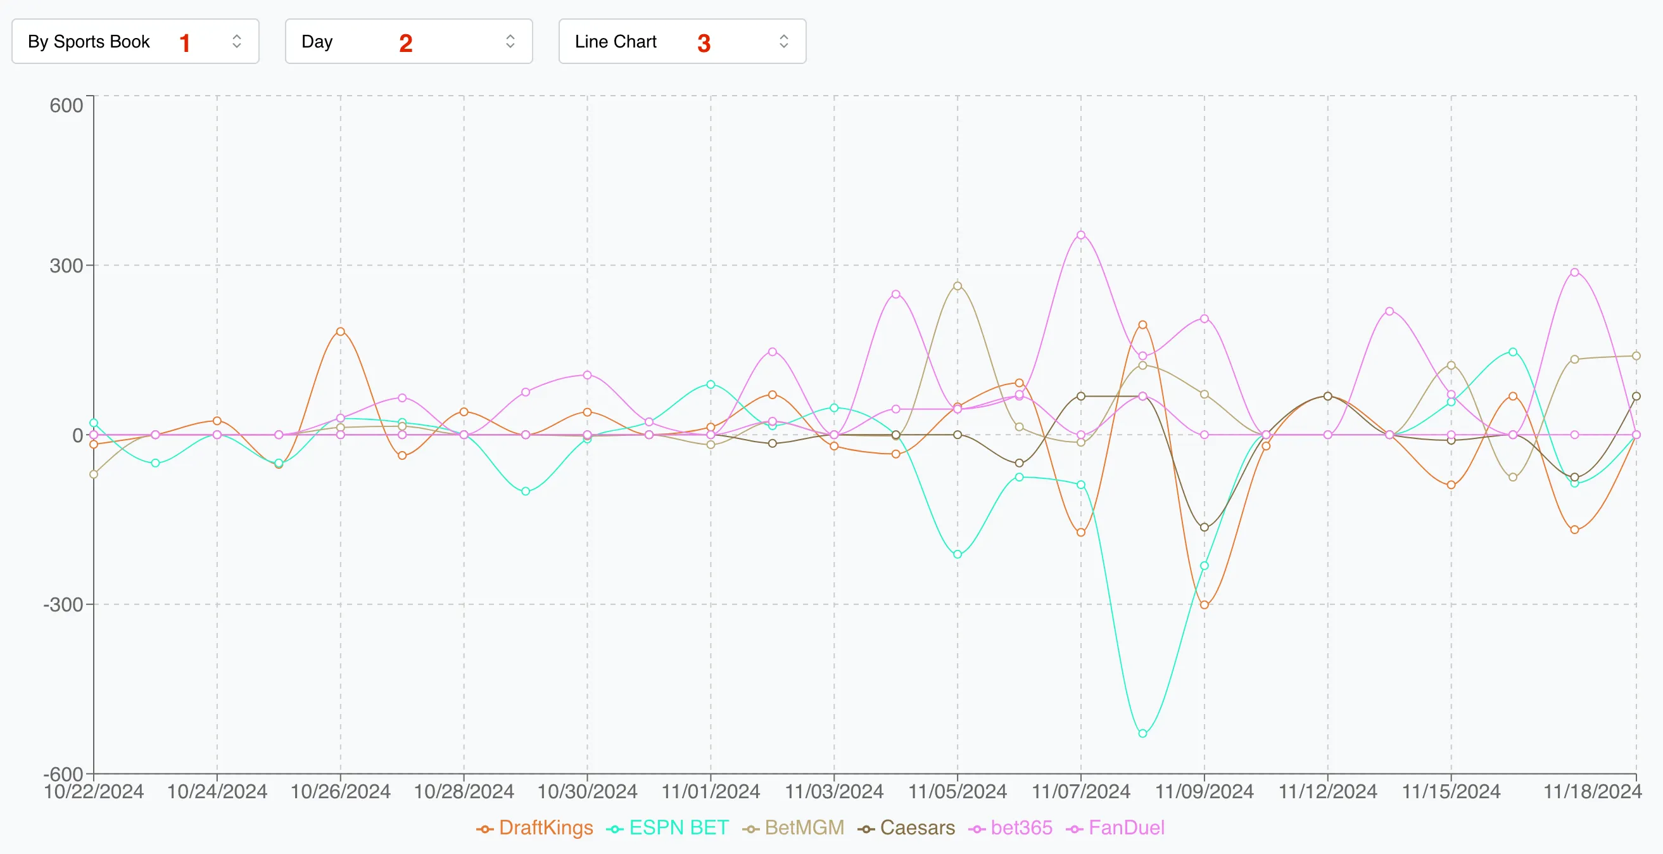This screenshot has height=854, width=1663.
Task: Click chevron arrows on By Sports Book selector
Action: coord(237,41)
